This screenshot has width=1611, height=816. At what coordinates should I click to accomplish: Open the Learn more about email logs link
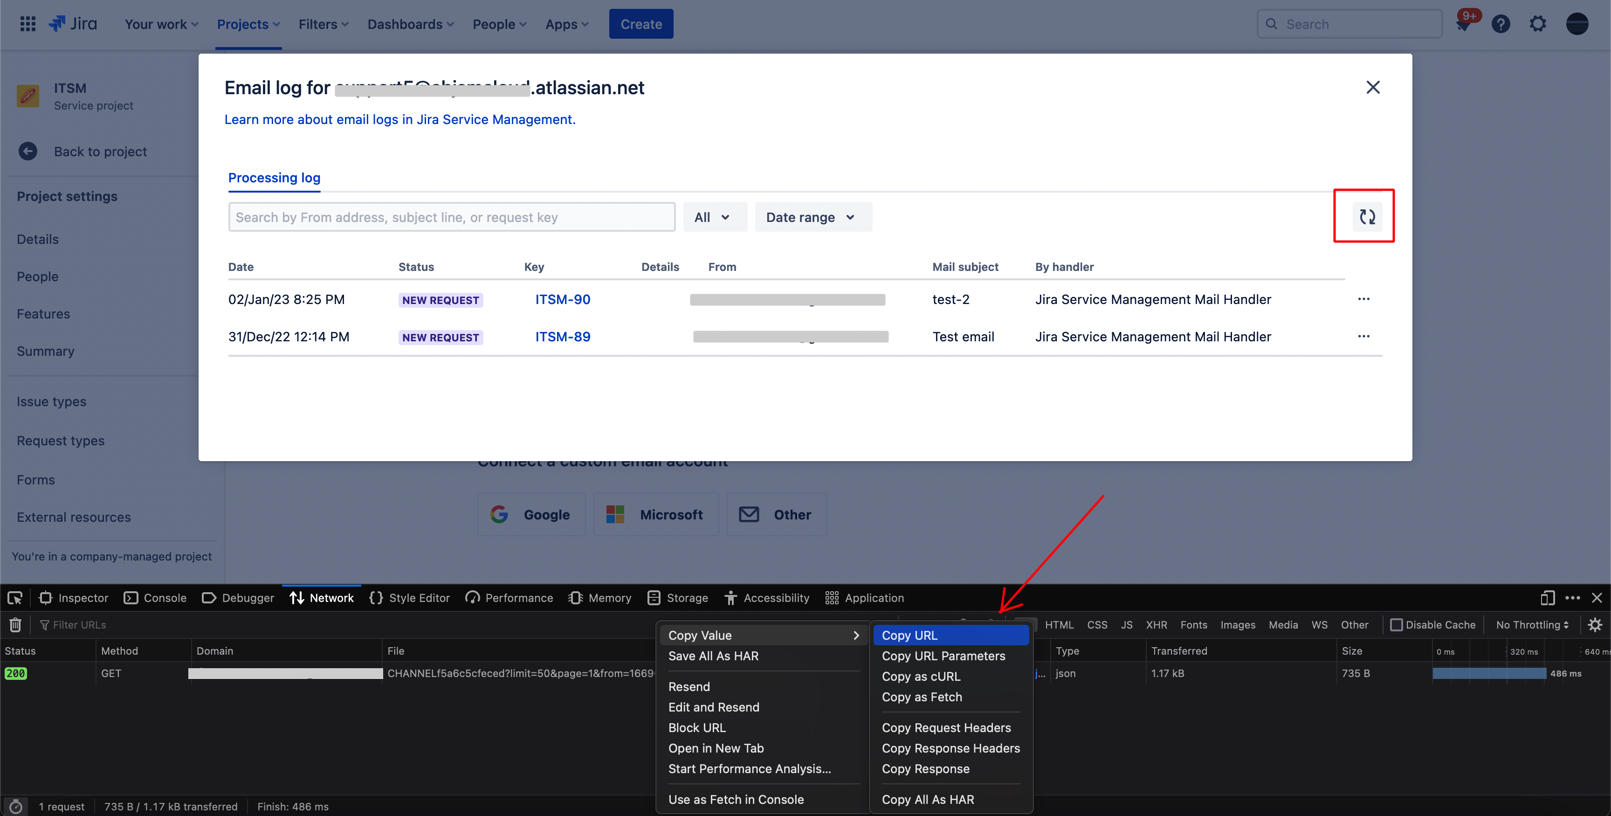(x=399, y=119)
